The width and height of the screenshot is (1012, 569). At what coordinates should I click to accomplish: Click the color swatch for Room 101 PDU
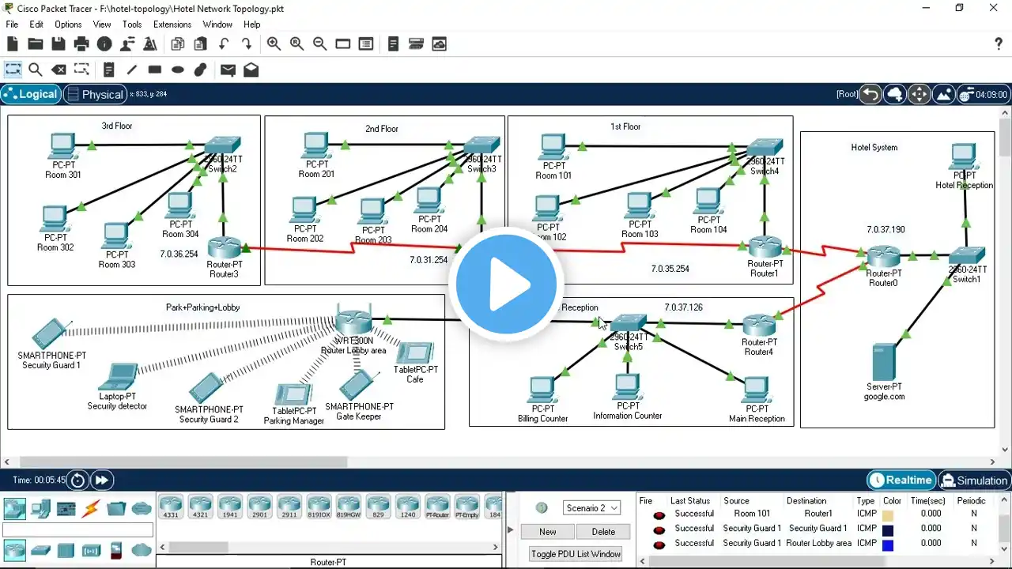[889, 515]
